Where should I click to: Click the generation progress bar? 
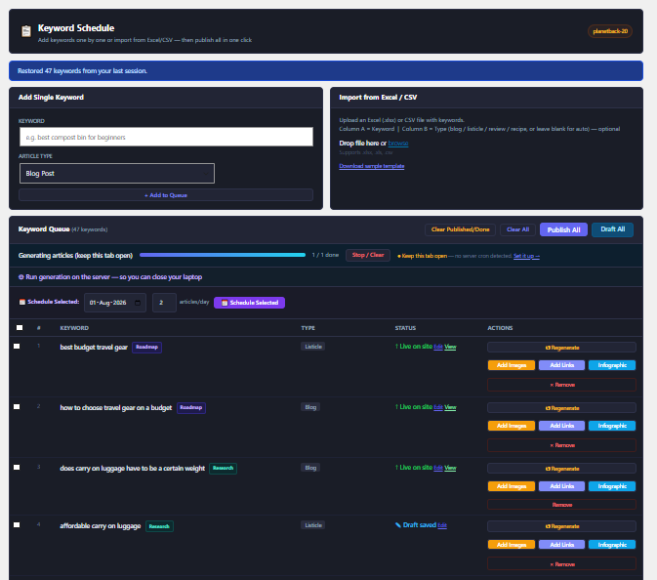pos(223,255)
